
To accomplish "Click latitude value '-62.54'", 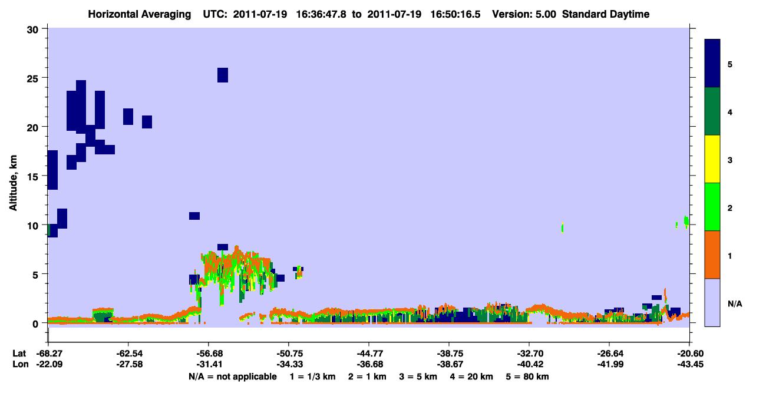I will point(128,354).
